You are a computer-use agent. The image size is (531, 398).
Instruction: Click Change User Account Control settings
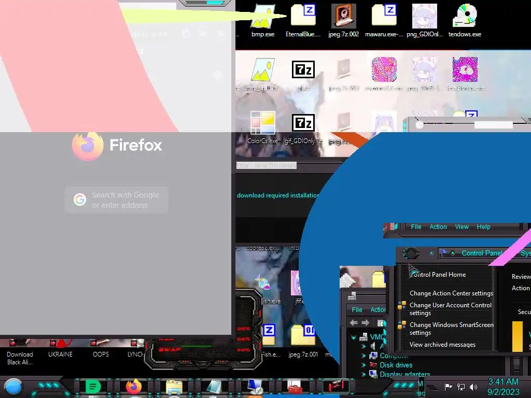click(x=451, y=309)
